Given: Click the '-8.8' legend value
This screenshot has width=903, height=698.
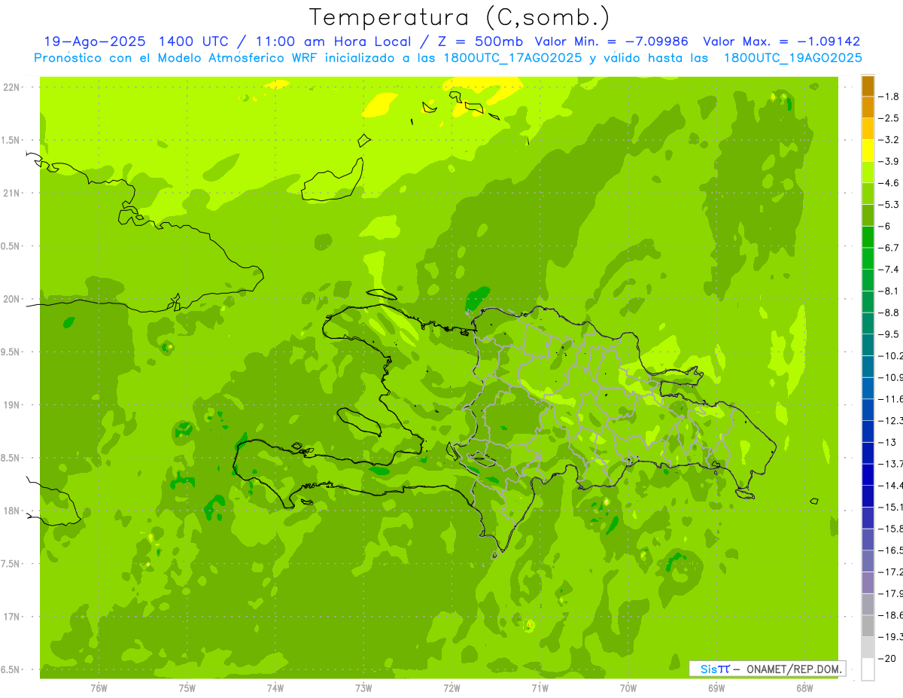Looking at the screenshot, I should point(889,313).
